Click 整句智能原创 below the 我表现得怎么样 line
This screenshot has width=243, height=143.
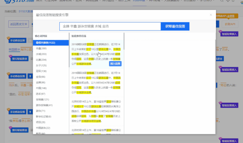[x=19, y=130]
